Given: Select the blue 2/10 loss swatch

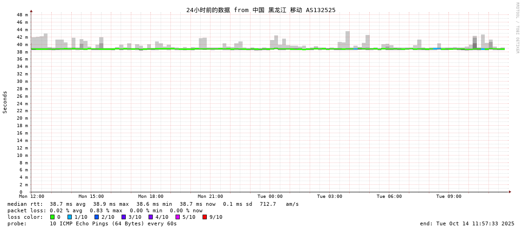Looking at the screenshot, I should coord(96,217).
